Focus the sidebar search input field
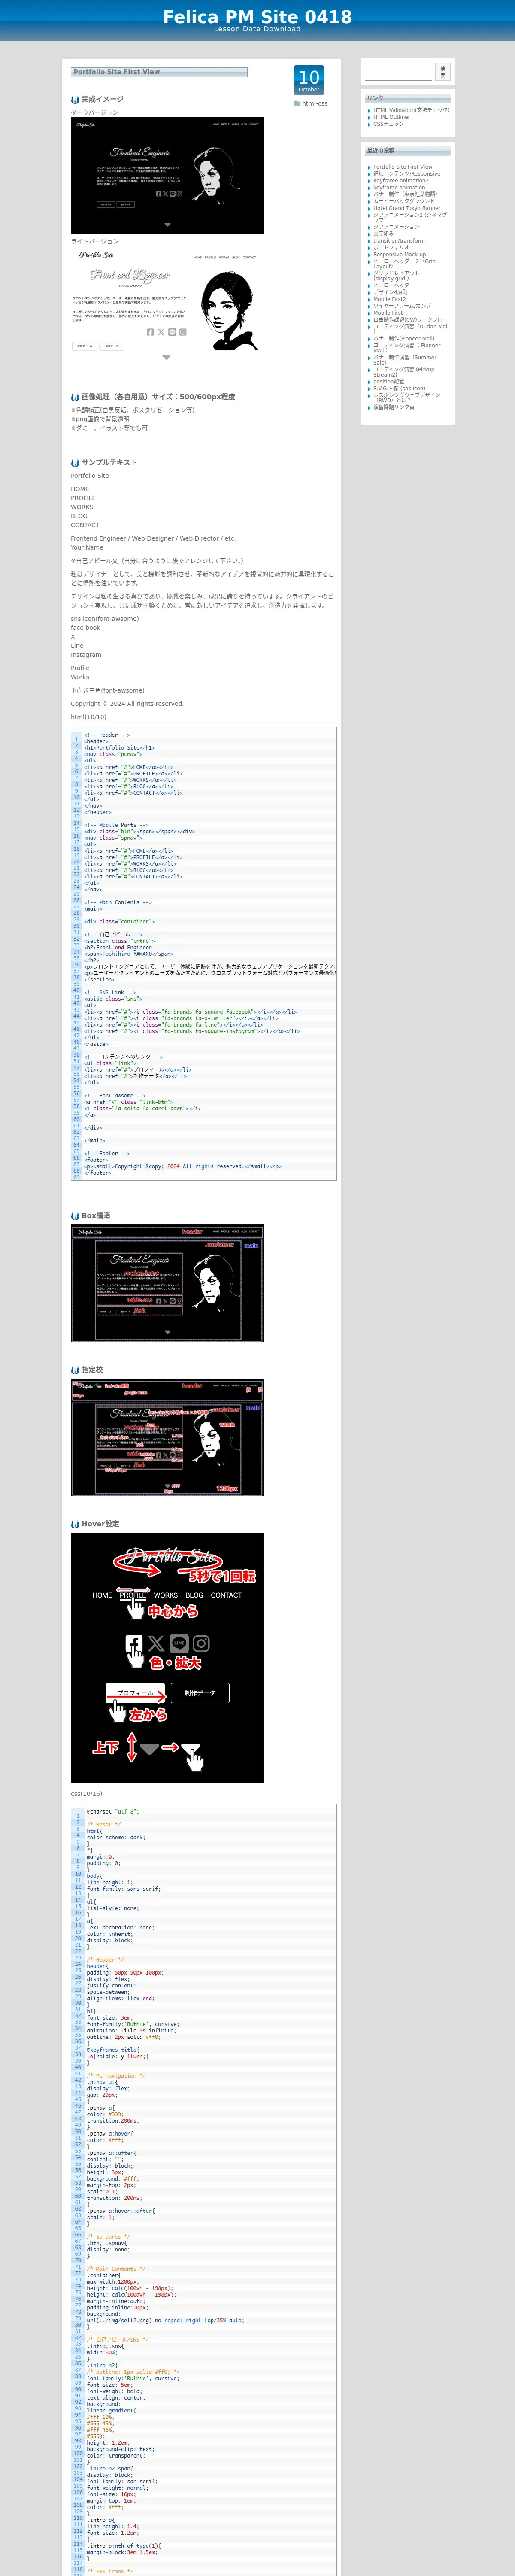The image size is (515, 2576). 398,72
